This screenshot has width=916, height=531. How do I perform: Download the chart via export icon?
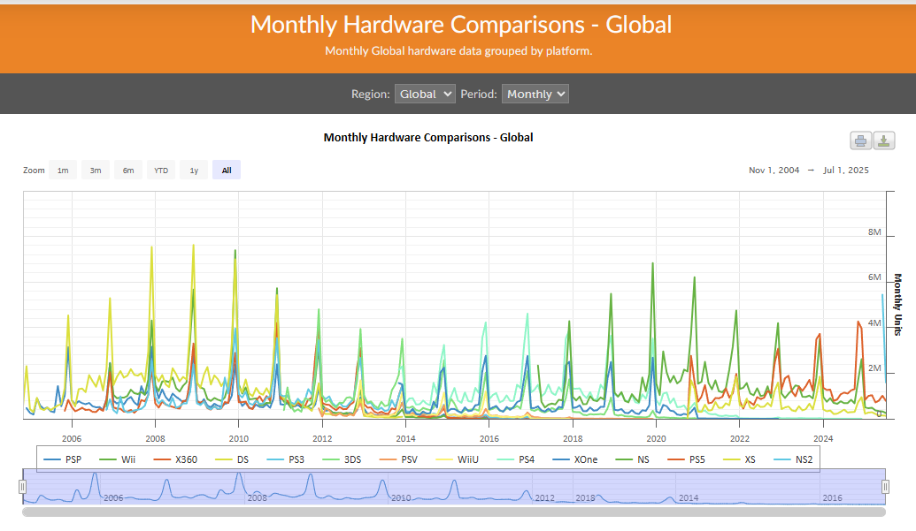(884, 140)
